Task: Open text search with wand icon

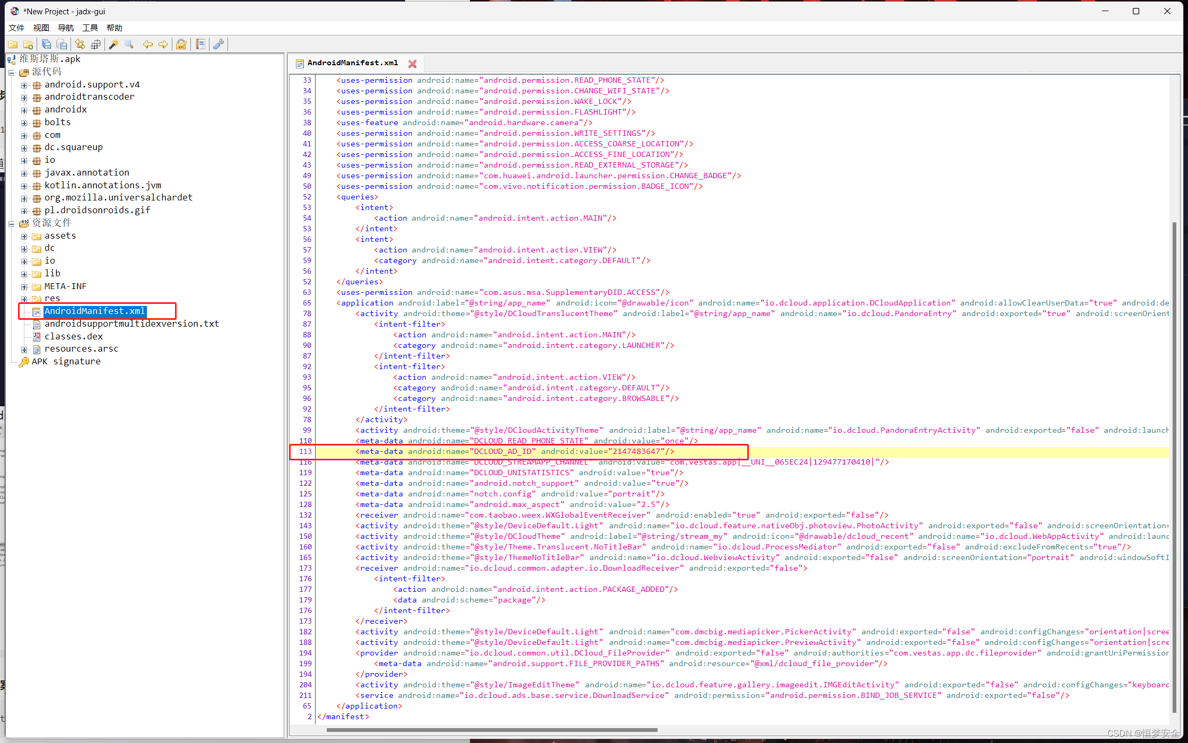Action: 113,45
